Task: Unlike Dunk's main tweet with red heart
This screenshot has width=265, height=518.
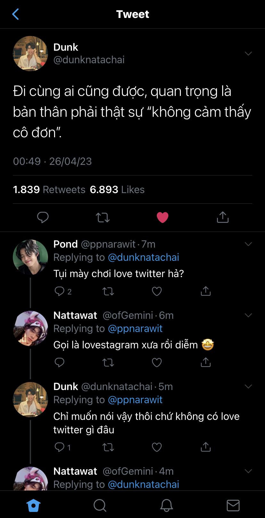Action: (x=163, y=217)
